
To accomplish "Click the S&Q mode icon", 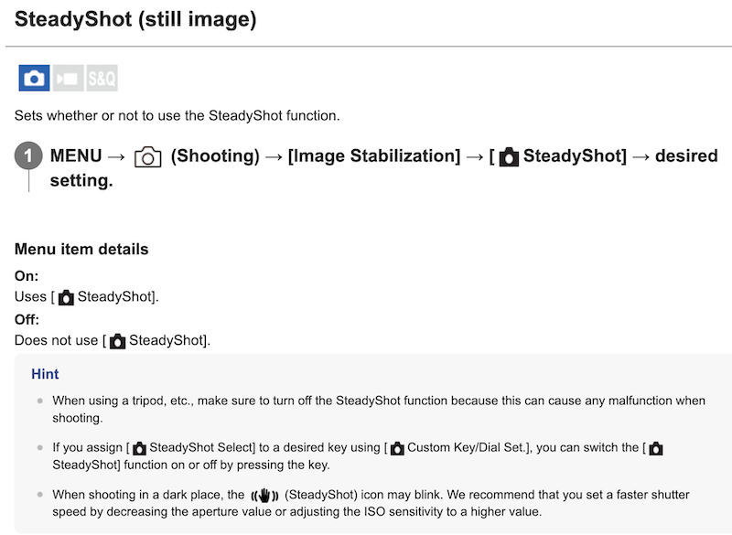I will (x=102, y=79).
